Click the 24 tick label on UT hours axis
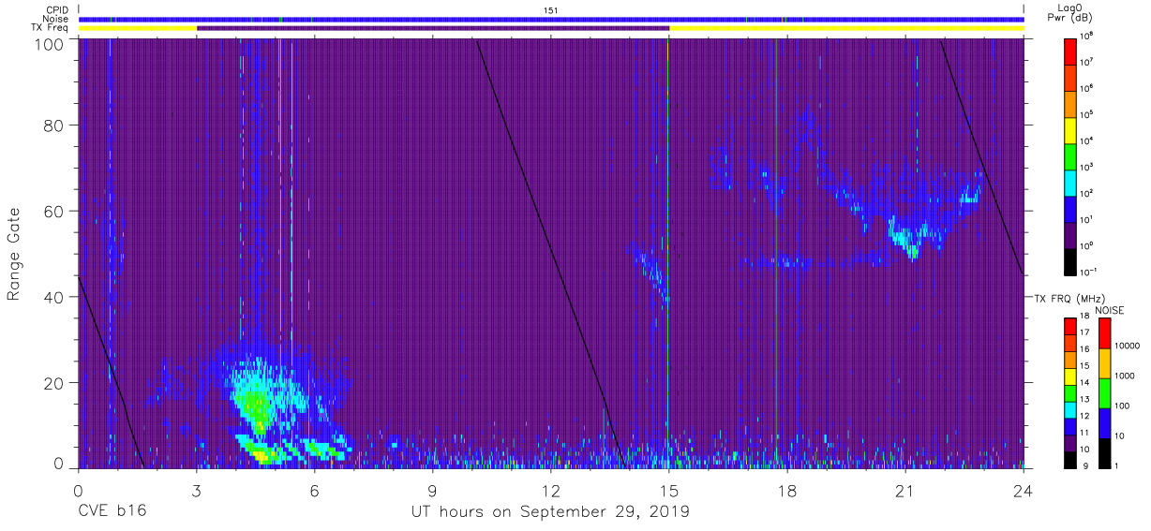The image size is (1151, 531). [x=1023, y=490]
